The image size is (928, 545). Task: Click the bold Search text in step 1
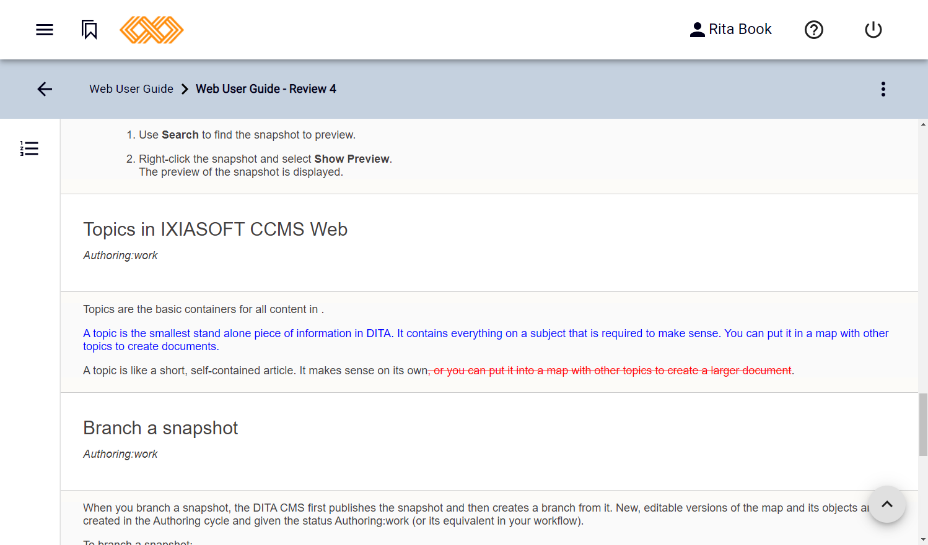point(180,135)
